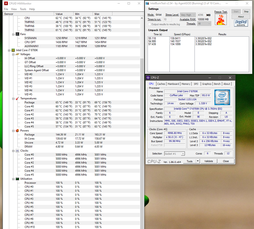Switch to the Graphics tab in CPU-Z
Screen dimensions: 254x229
coord(207,84)
